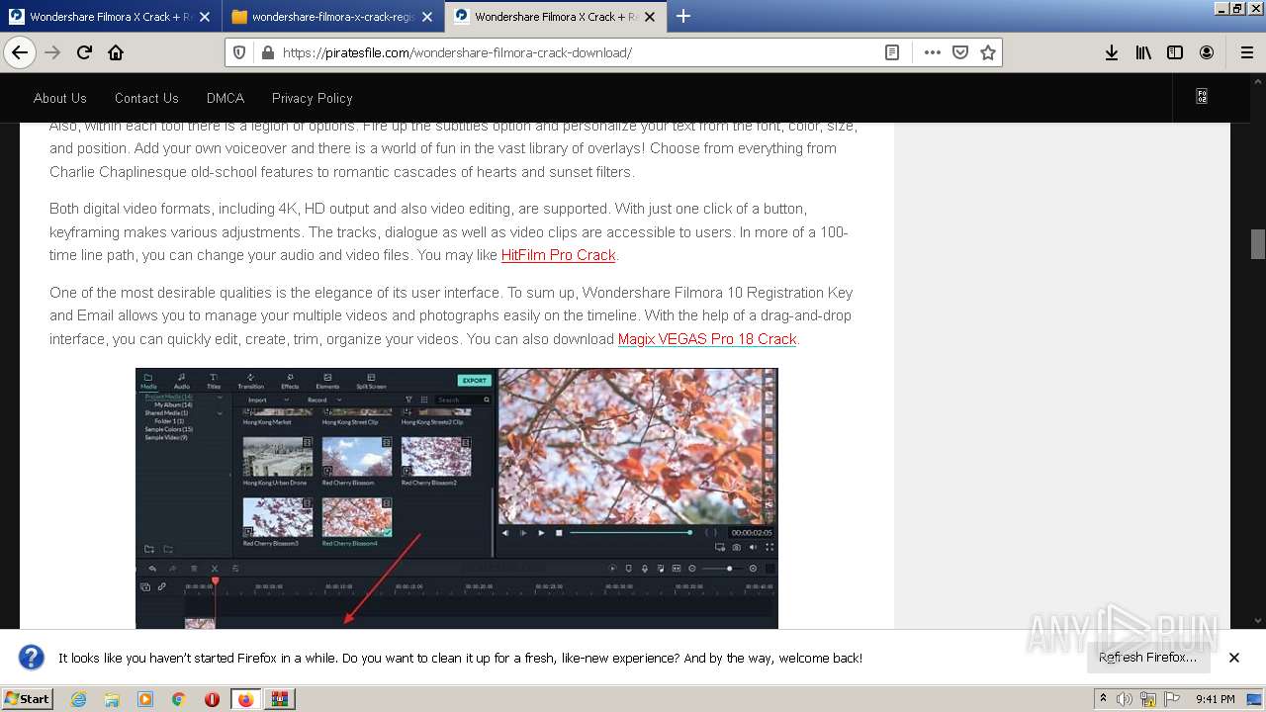
Task: Open the Firefox Home page icon
Action: 116,52
